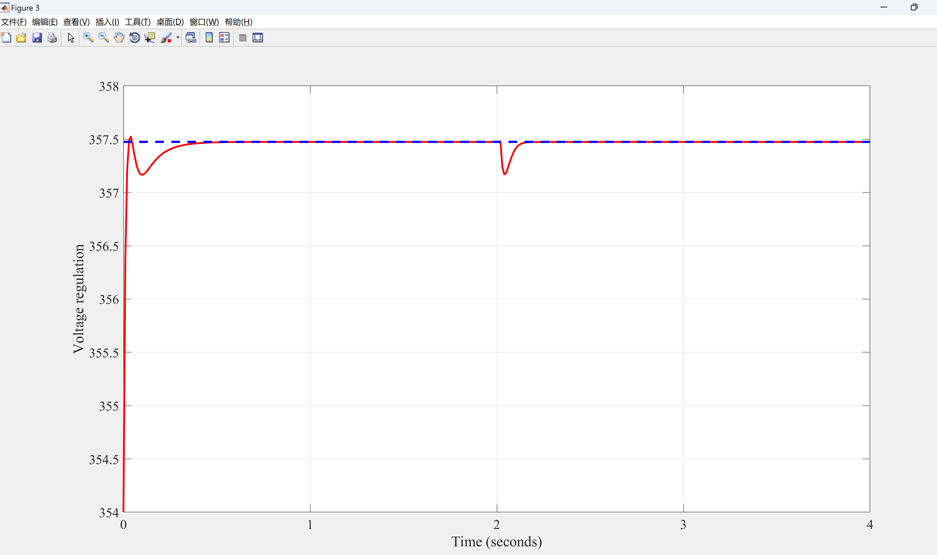This screenshot has height=555, width=937.
Task: Open the 工具(T) menu
Action: (138, 22)
